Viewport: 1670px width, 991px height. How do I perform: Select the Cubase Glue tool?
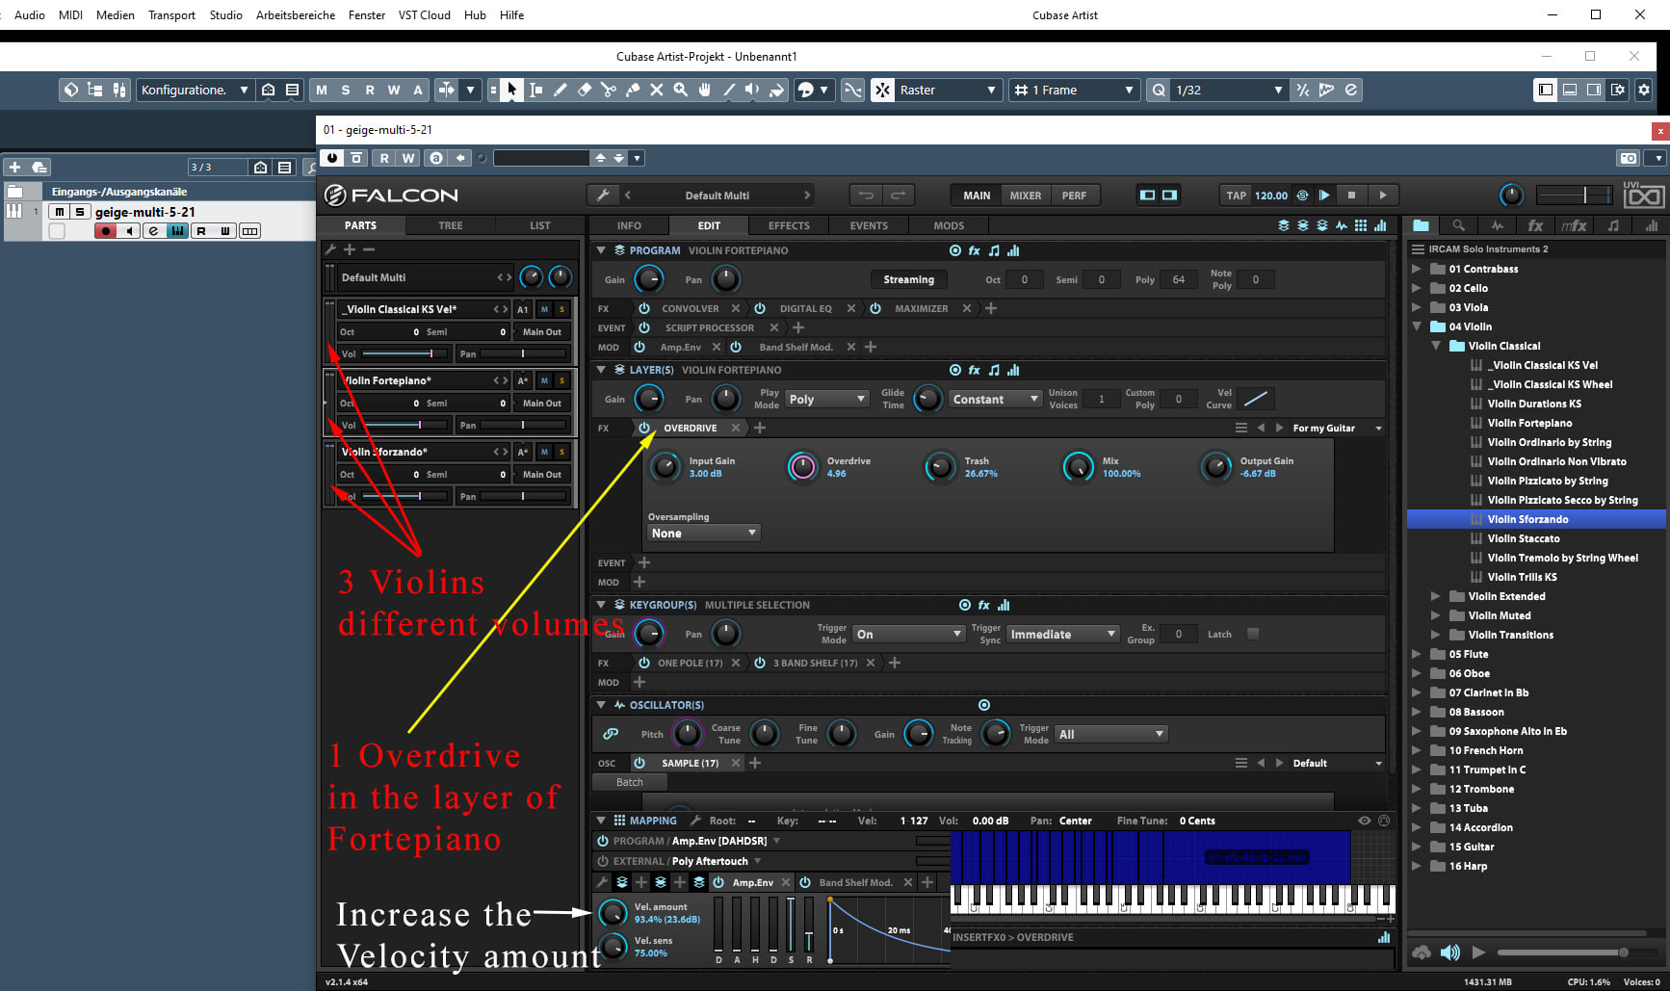coord(633,90)
